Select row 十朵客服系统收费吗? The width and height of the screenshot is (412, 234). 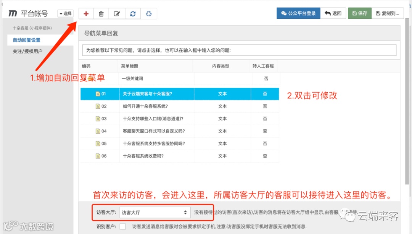click(180, 156)
